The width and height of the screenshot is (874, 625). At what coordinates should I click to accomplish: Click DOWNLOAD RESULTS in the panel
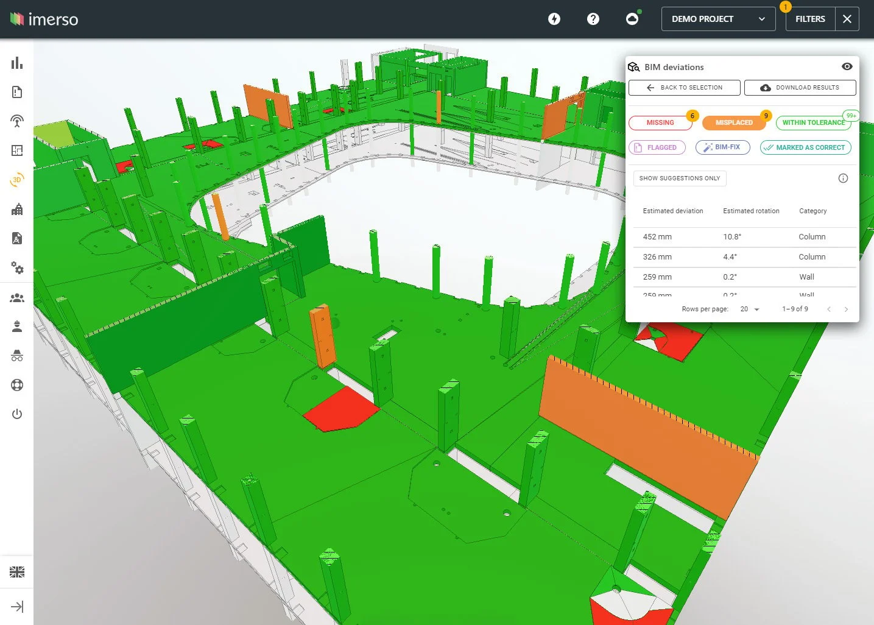(x=800, y=87)
